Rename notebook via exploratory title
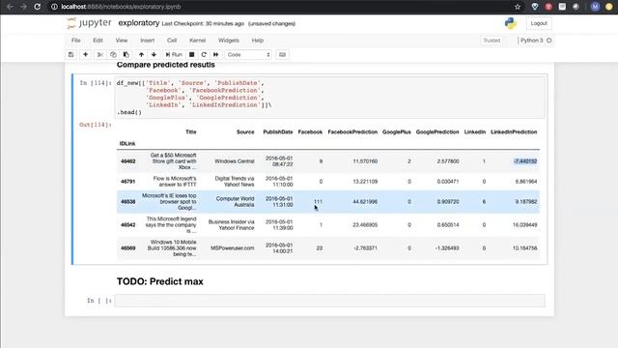The image size is (618, 348). coord(139,23)
